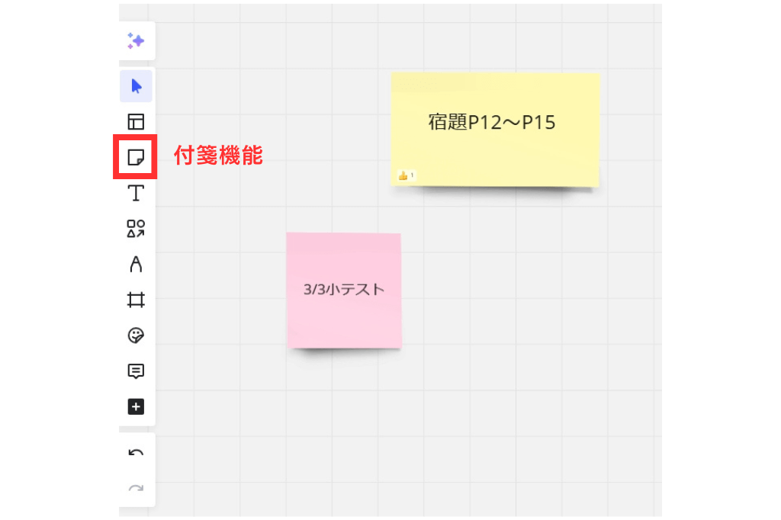The width and height of the screenshot is (781, 520).
Task: Open the shapes and lines tool
Action: tap(136, 229)
